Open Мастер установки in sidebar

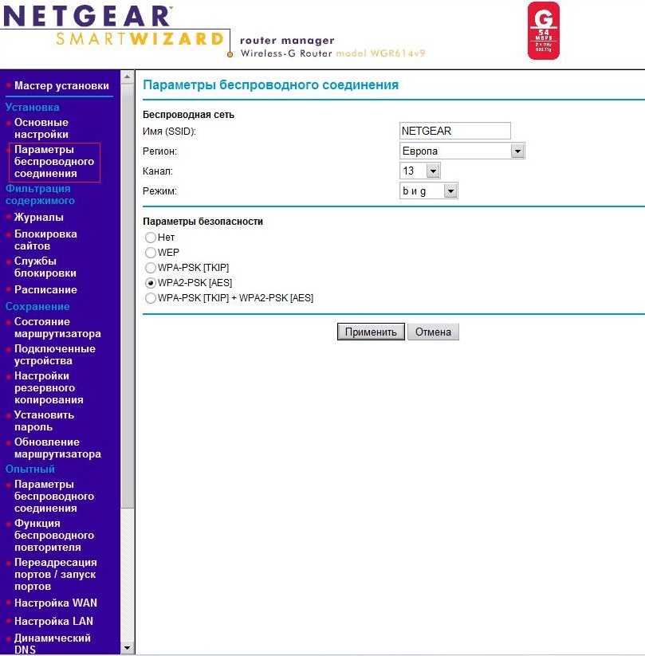(61, 85)
